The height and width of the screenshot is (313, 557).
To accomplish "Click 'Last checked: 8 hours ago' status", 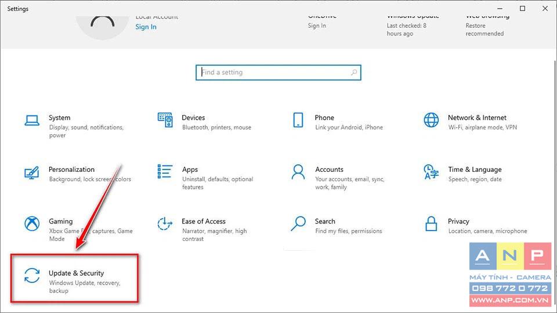I will pyautogui.click(x=407, y=30).
